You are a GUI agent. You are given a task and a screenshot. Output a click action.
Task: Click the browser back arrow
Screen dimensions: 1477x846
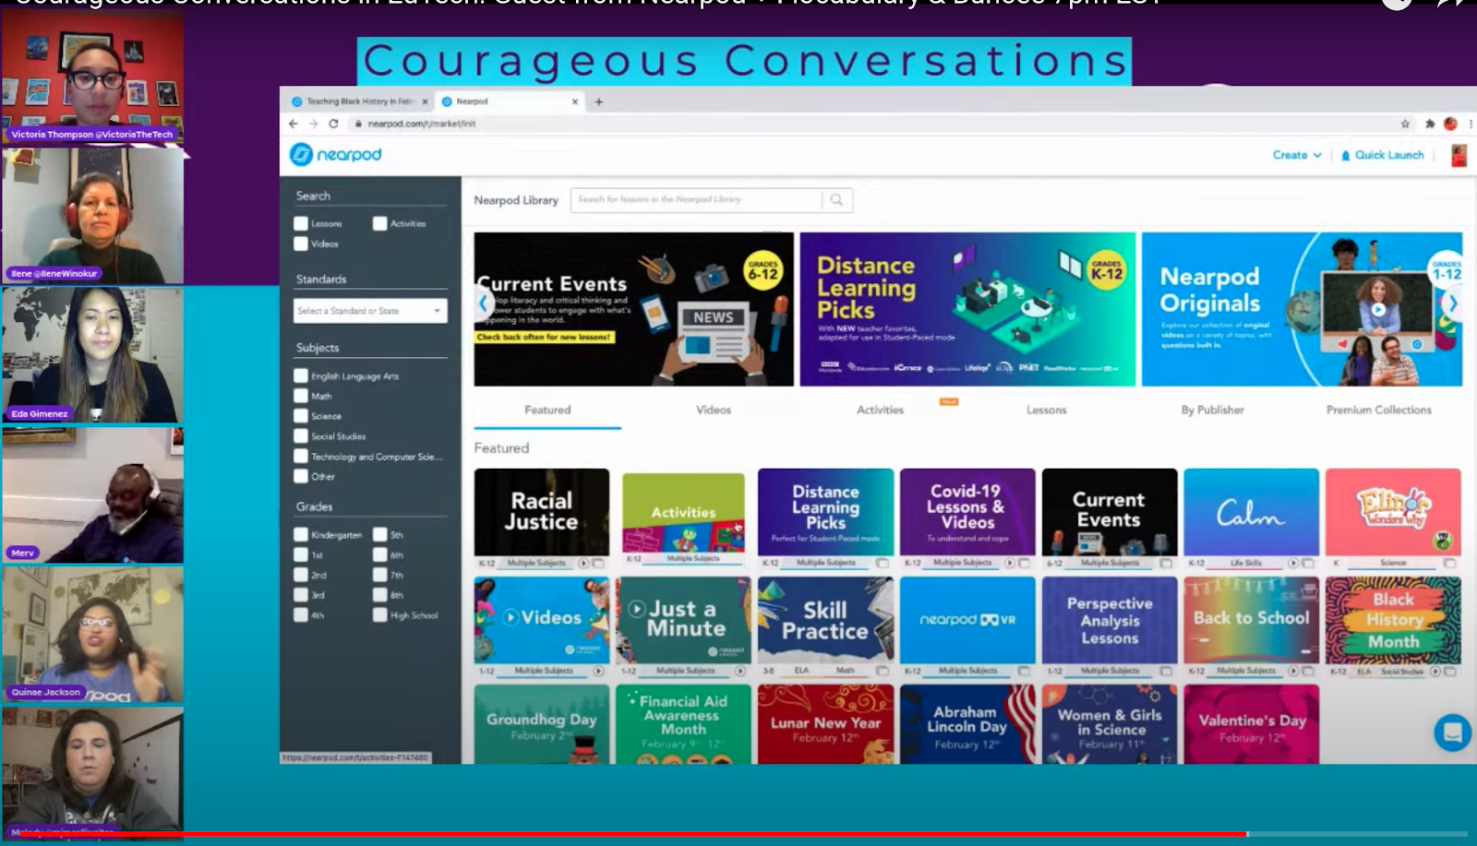click(x=294, y=124)
